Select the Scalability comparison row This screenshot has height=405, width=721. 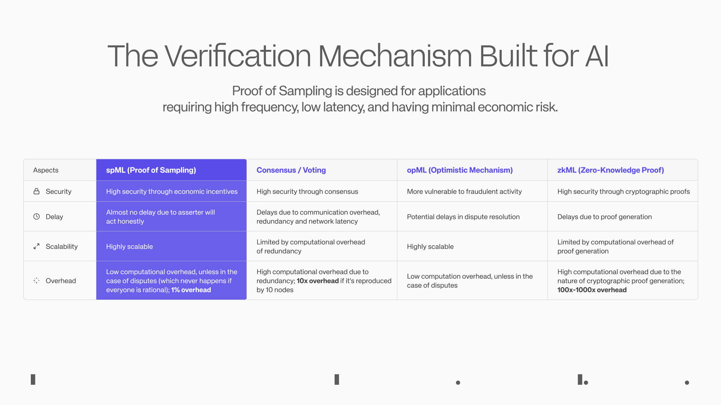coord(360,246)
